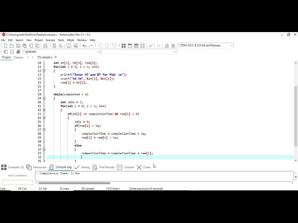Viewport: 298px width, 223px height.
Task: Open the Project menu
Action: (39, 40)
